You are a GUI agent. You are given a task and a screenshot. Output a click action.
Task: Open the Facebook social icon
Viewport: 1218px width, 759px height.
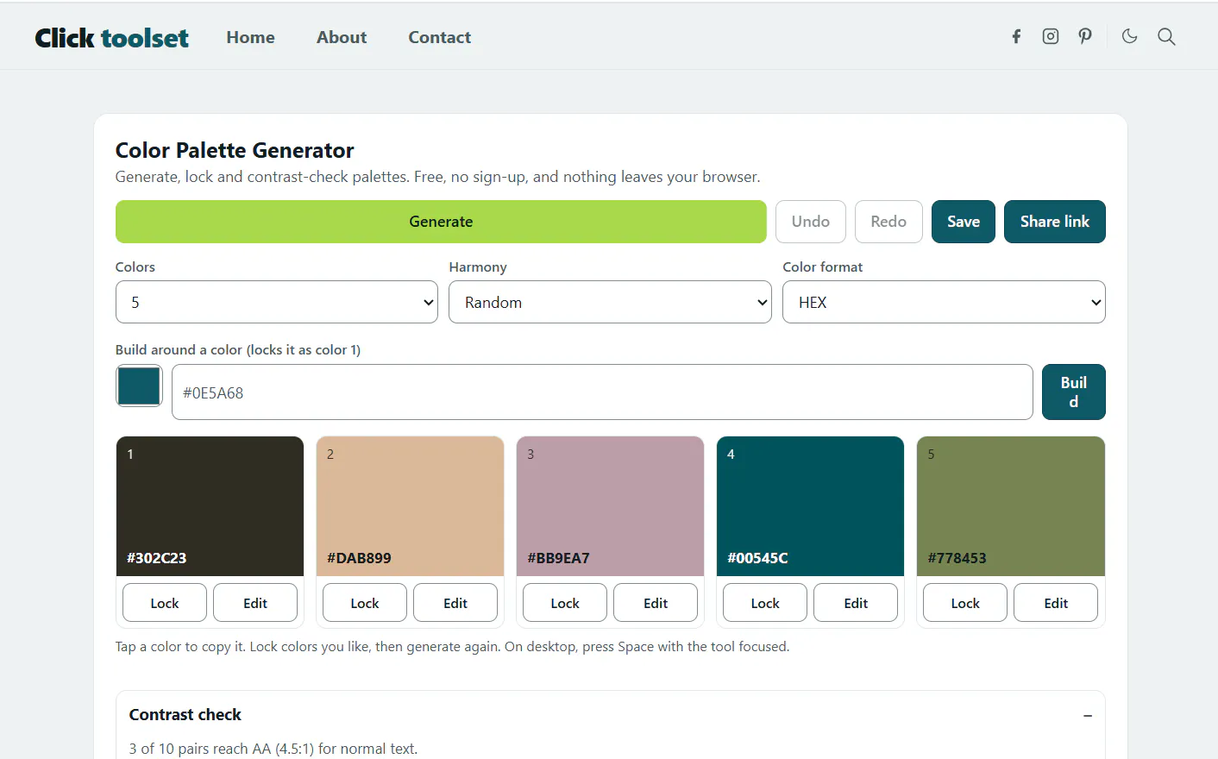pos(1016,36)
